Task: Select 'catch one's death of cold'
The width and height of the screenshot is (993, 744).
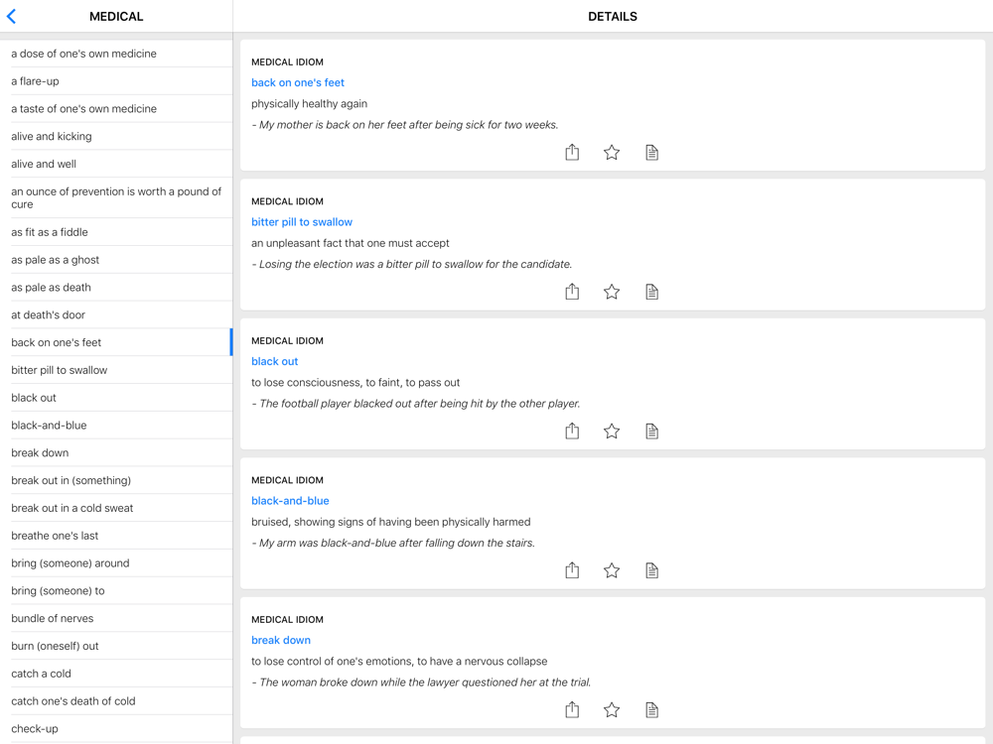Action: point(116,701)
